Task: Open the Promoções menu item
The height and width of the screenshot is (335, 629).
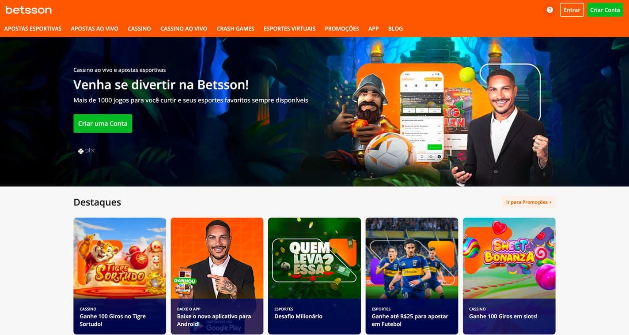Action: pyautogui.click(x=342, y=29)
